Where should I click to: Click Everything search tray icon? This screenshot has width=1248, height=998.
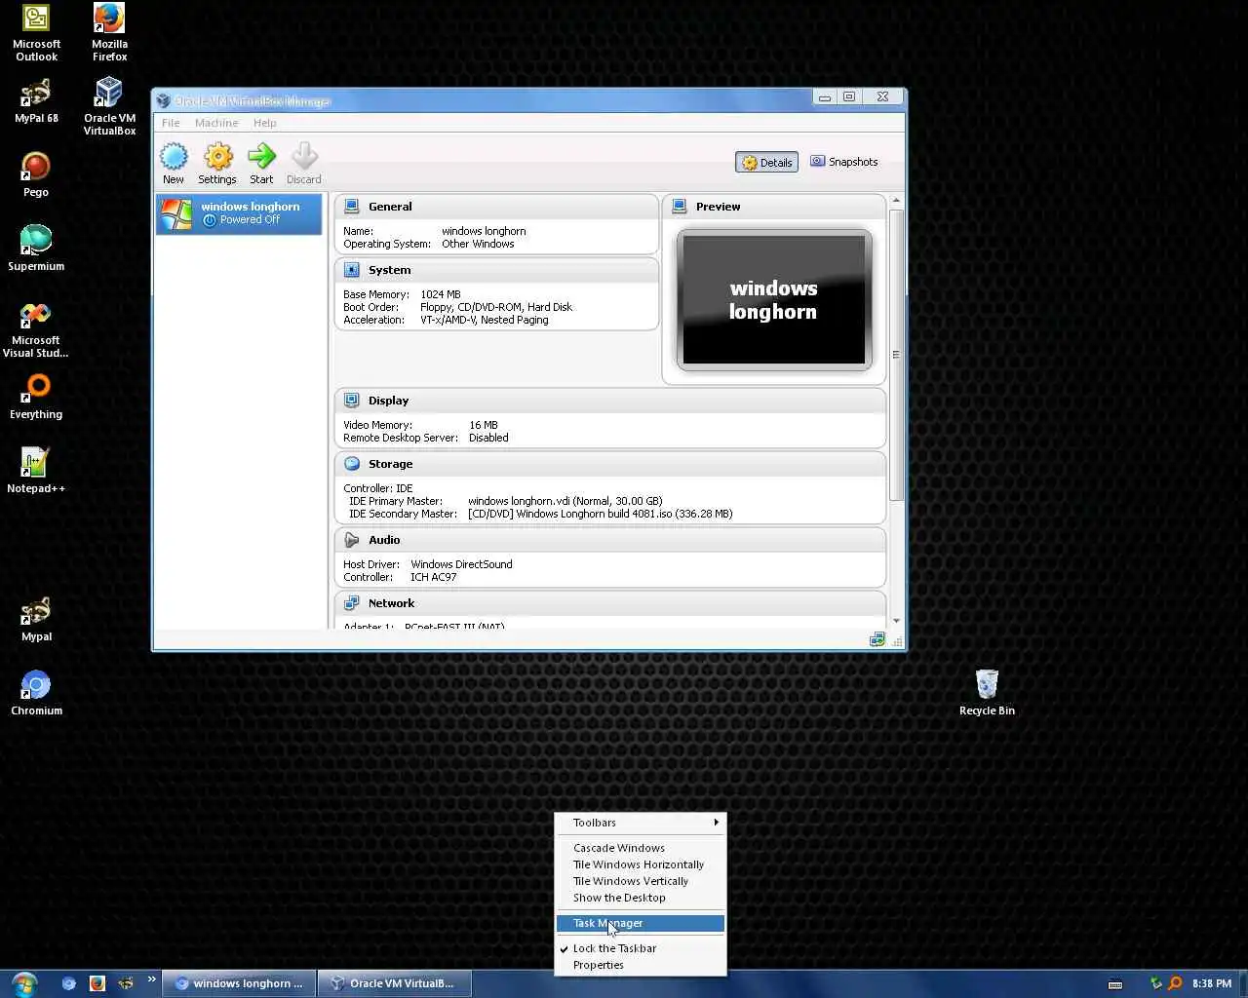[1175, 983]
